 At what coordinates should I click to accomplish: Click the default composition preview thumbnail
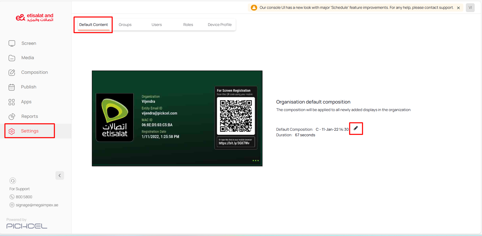coord(177,118)
